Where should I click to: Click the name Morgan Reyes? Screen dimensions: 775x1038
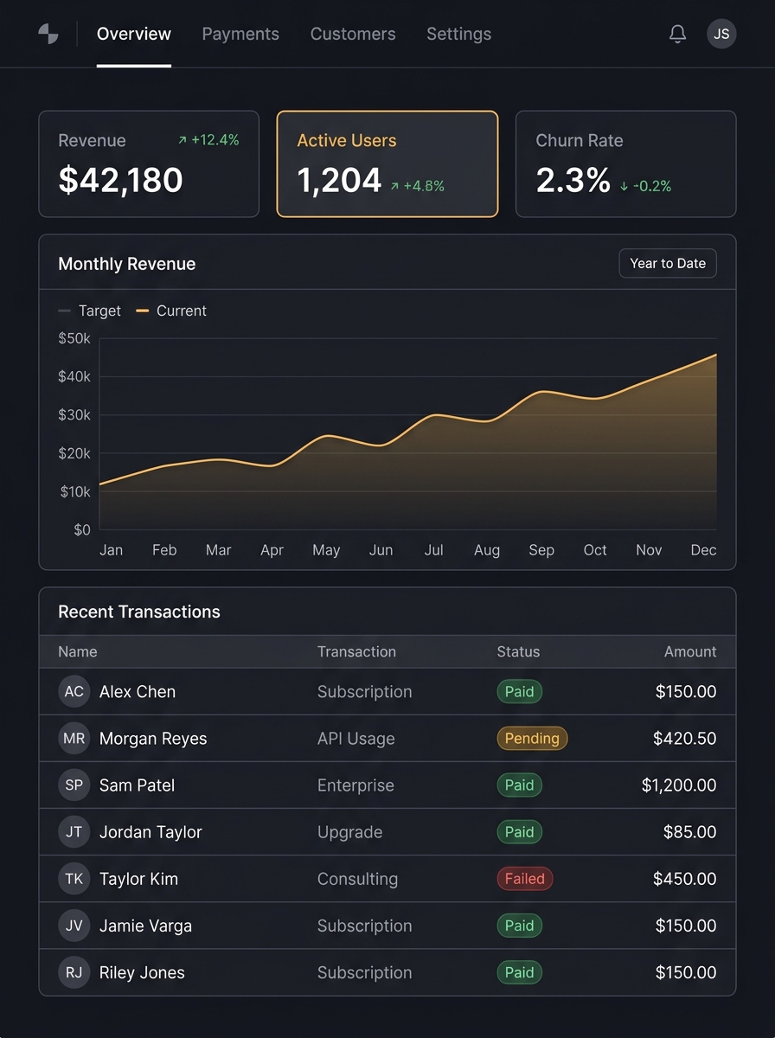(x=153, y=738)
